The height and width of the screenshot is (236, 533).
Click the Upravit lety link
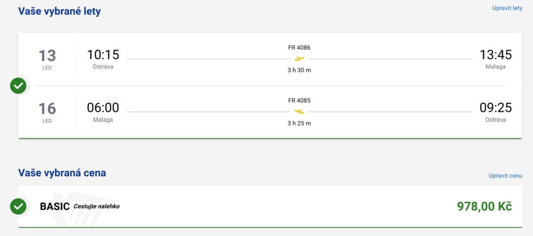point(507,8)
